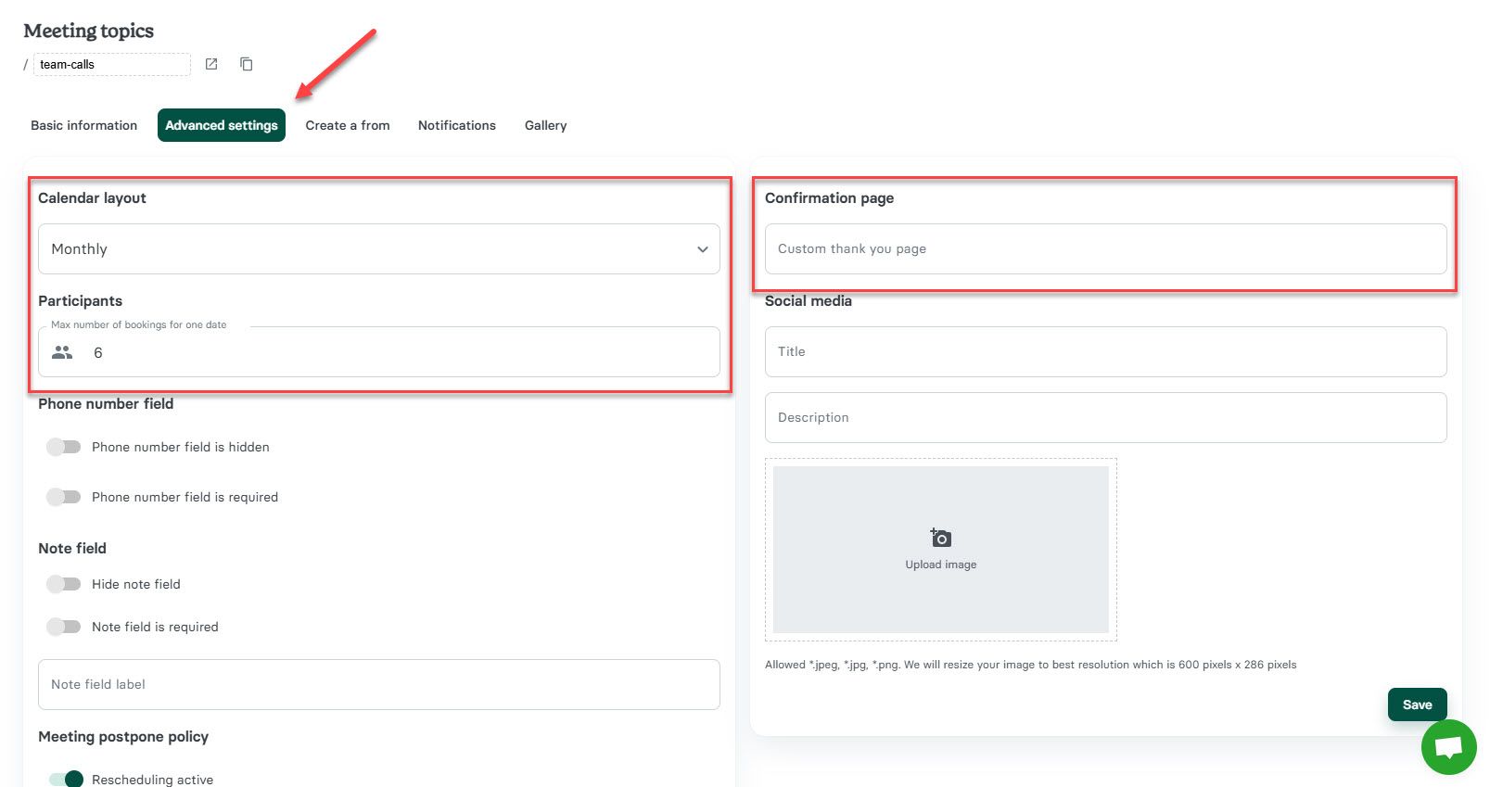Click the Note field label input
The image size is (1490, 787).
coord(378,684)
